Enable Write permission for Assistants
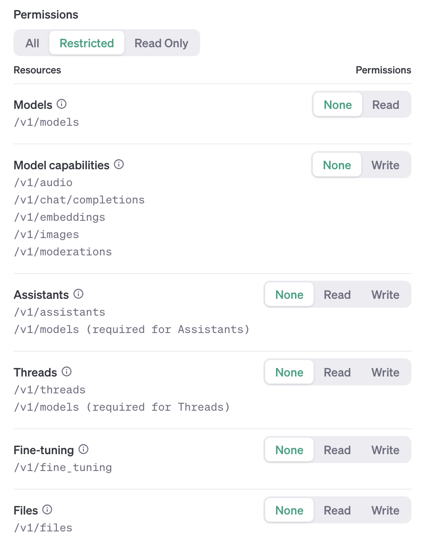The height and width of the screenshot is (547, 424). 385,295
